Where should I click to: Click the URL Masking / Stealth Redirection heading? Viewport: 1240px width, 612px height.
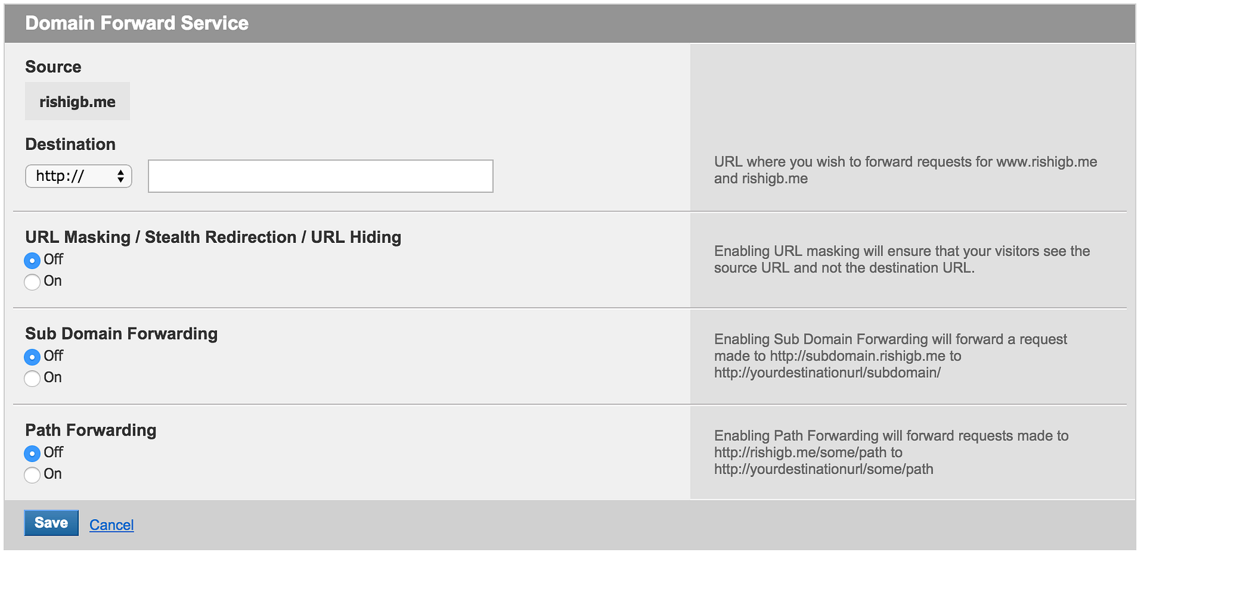pos(213,237)
